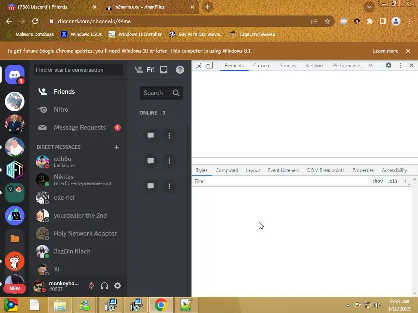Show more DevTools tabs chevron
The height and width of the screenshot is (313, 418).
[x=370, y=65]
